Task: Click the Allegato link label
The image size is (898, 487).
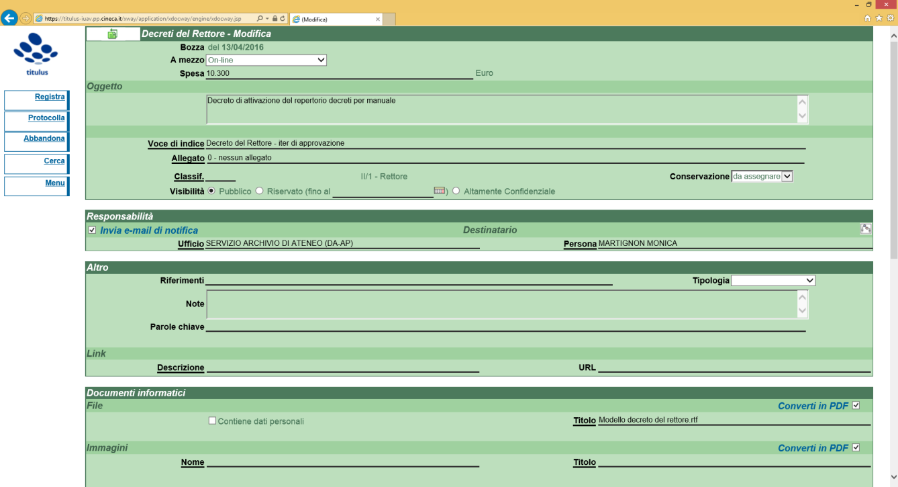Action: (188, 159)
